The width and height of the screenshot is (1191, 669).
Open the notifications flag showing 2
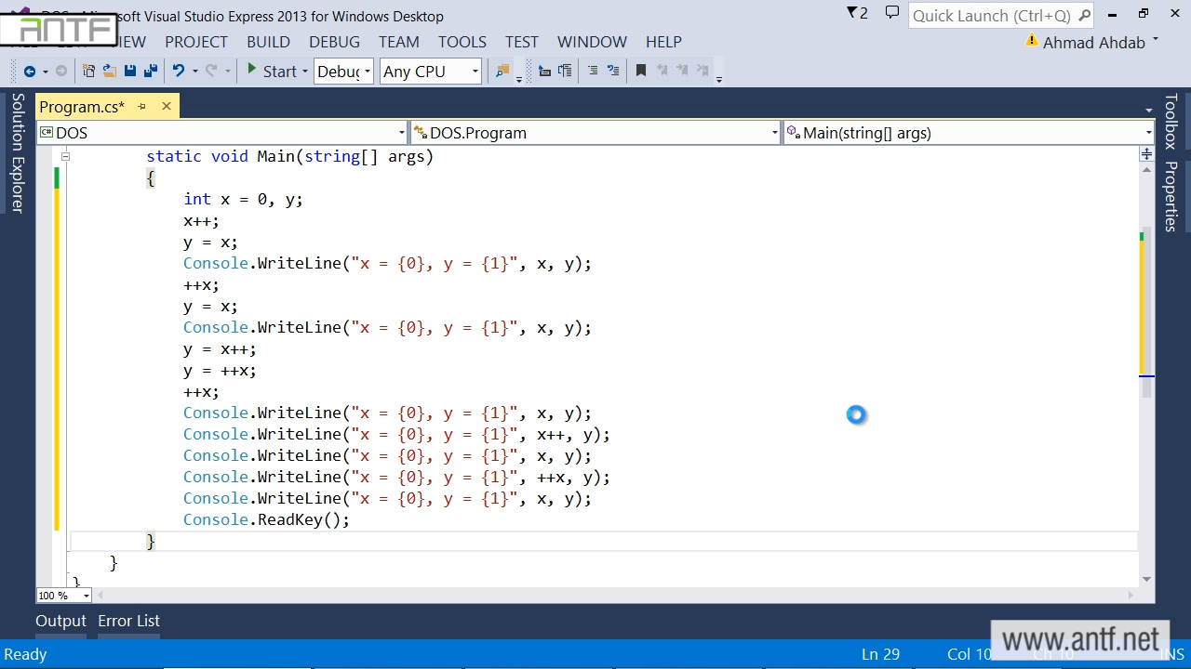pyautogui.click(x=856, y=13)
